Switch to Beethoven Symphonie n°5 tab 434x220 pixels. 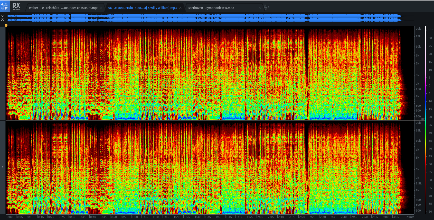point(211,8)
